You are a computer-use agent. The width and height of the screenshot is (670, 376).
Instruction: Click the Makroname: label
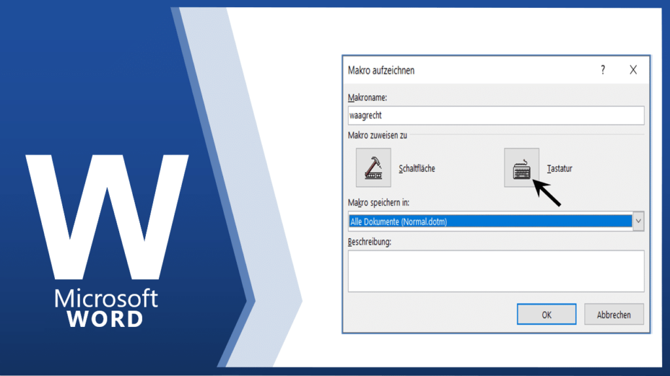tap(368, 97)
